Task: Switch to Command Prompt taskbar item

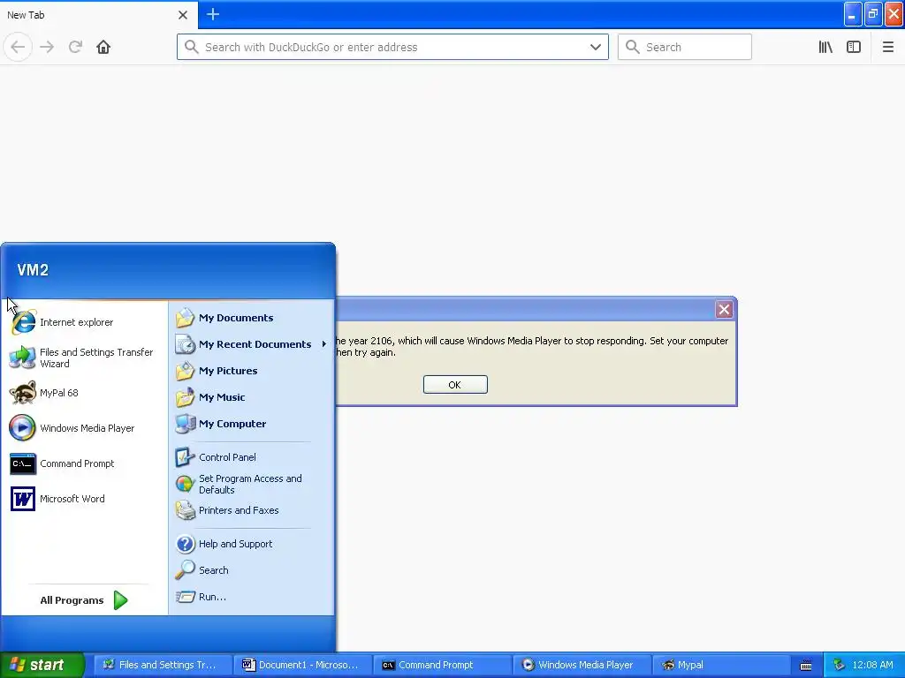Action: pyautogui.click(x=442, y=665)
